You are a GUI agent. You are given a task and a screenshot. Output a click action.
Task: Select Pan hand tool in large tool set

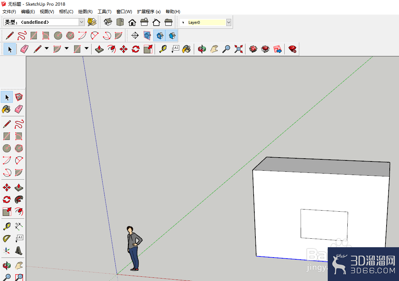[x=19, y=265]
